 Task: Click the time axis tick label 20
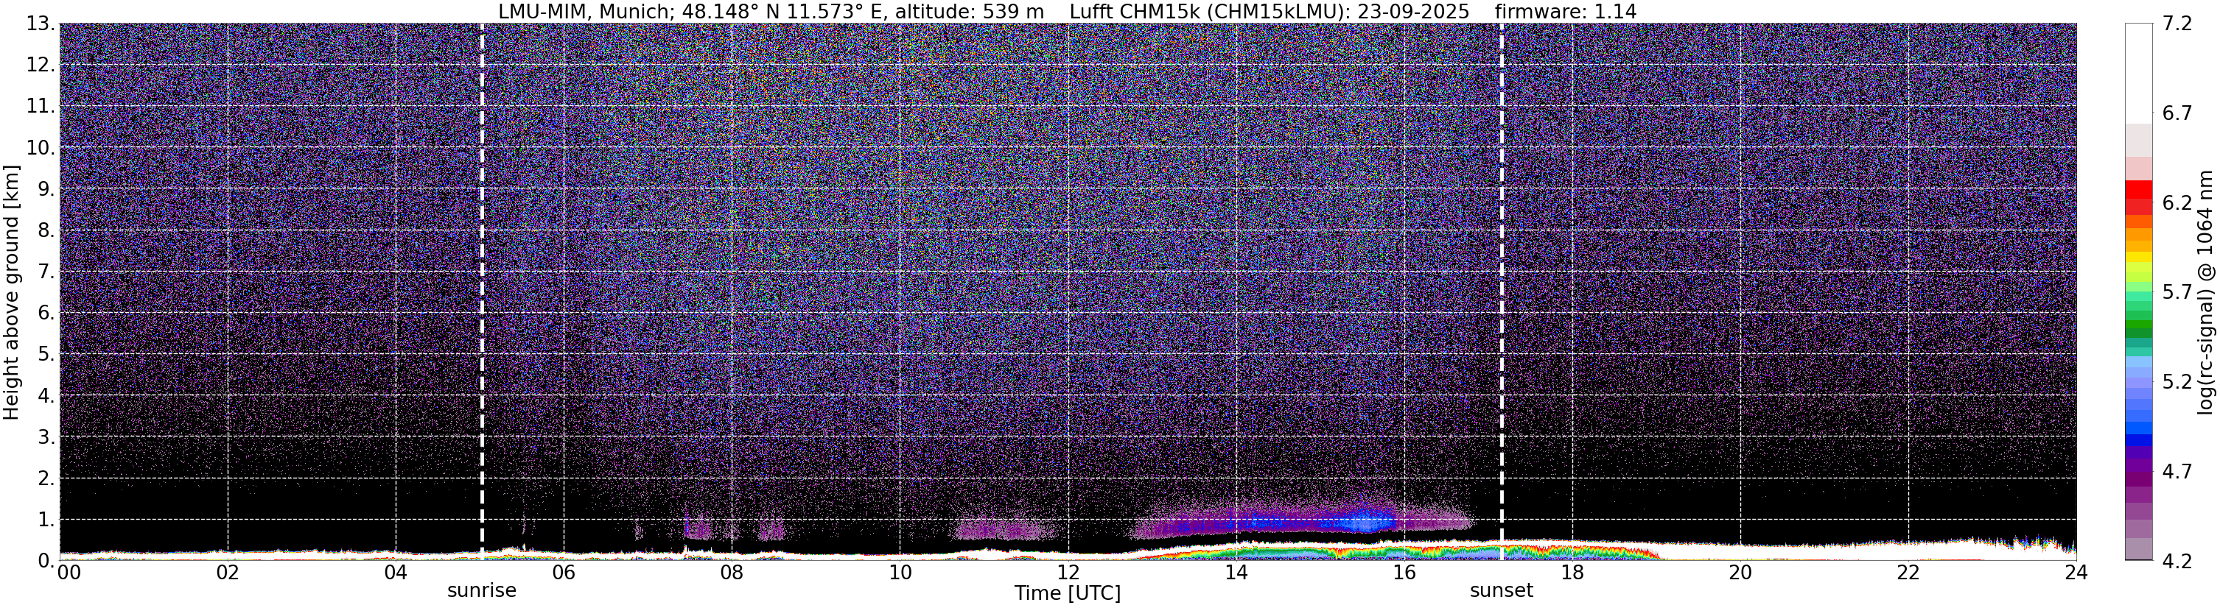pos(1740,573)
